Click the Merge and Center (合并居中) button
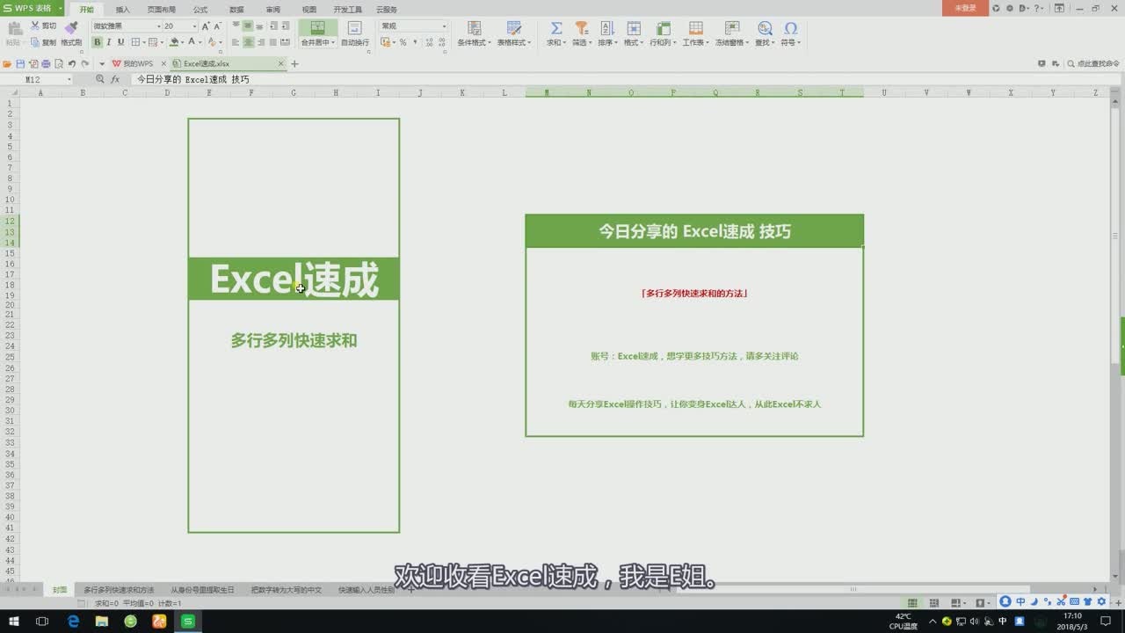Viewport: 1125px width, 633px height. click(317, 33)
